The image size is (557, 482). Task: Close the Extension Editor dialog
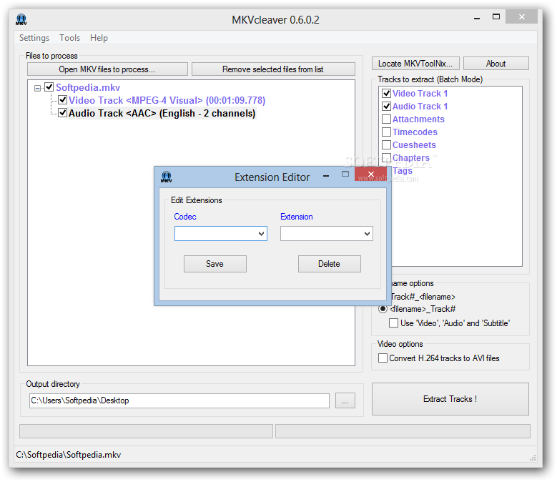coord(371,174)
